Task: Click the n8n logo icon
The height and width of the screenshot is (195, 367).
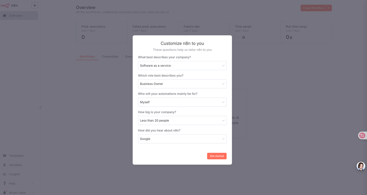Action: click(x=5, y=5)
